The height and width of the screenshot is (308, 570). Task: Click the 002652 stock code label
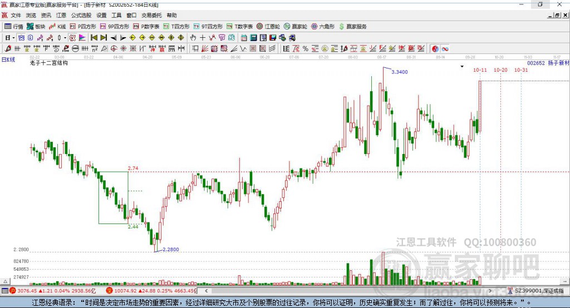[x=536, y=63]
